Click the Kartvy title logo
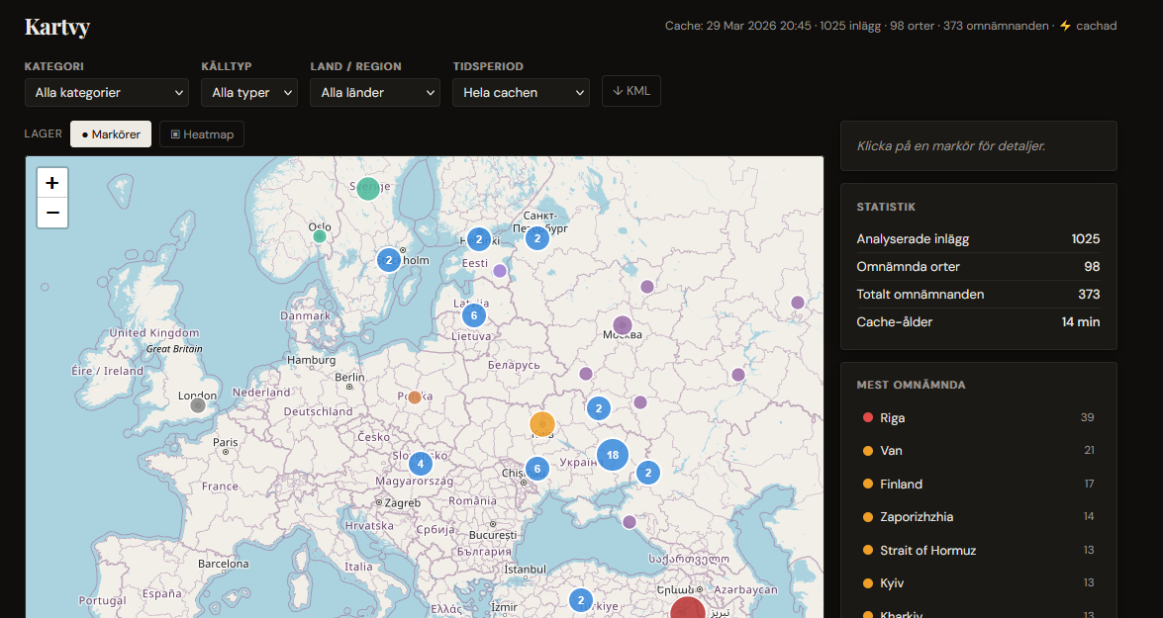 (57, 27)
